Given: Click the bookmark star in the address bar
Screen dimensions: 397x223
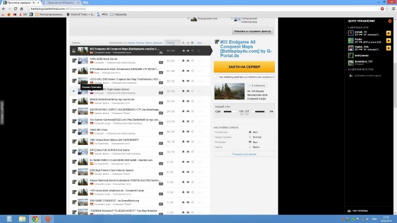Looking at the screenshot, I should [x=387, y=9].
